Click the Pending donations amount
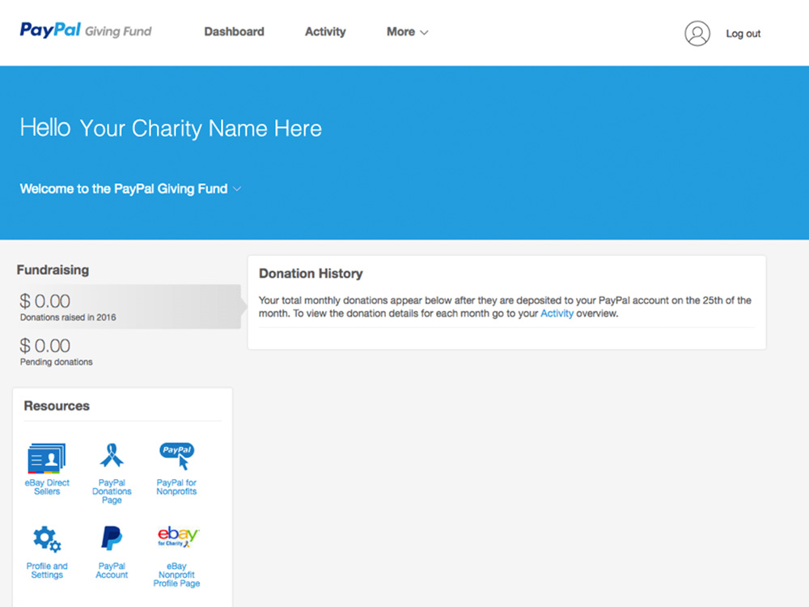809x607 pixels. tap(45, 346)
